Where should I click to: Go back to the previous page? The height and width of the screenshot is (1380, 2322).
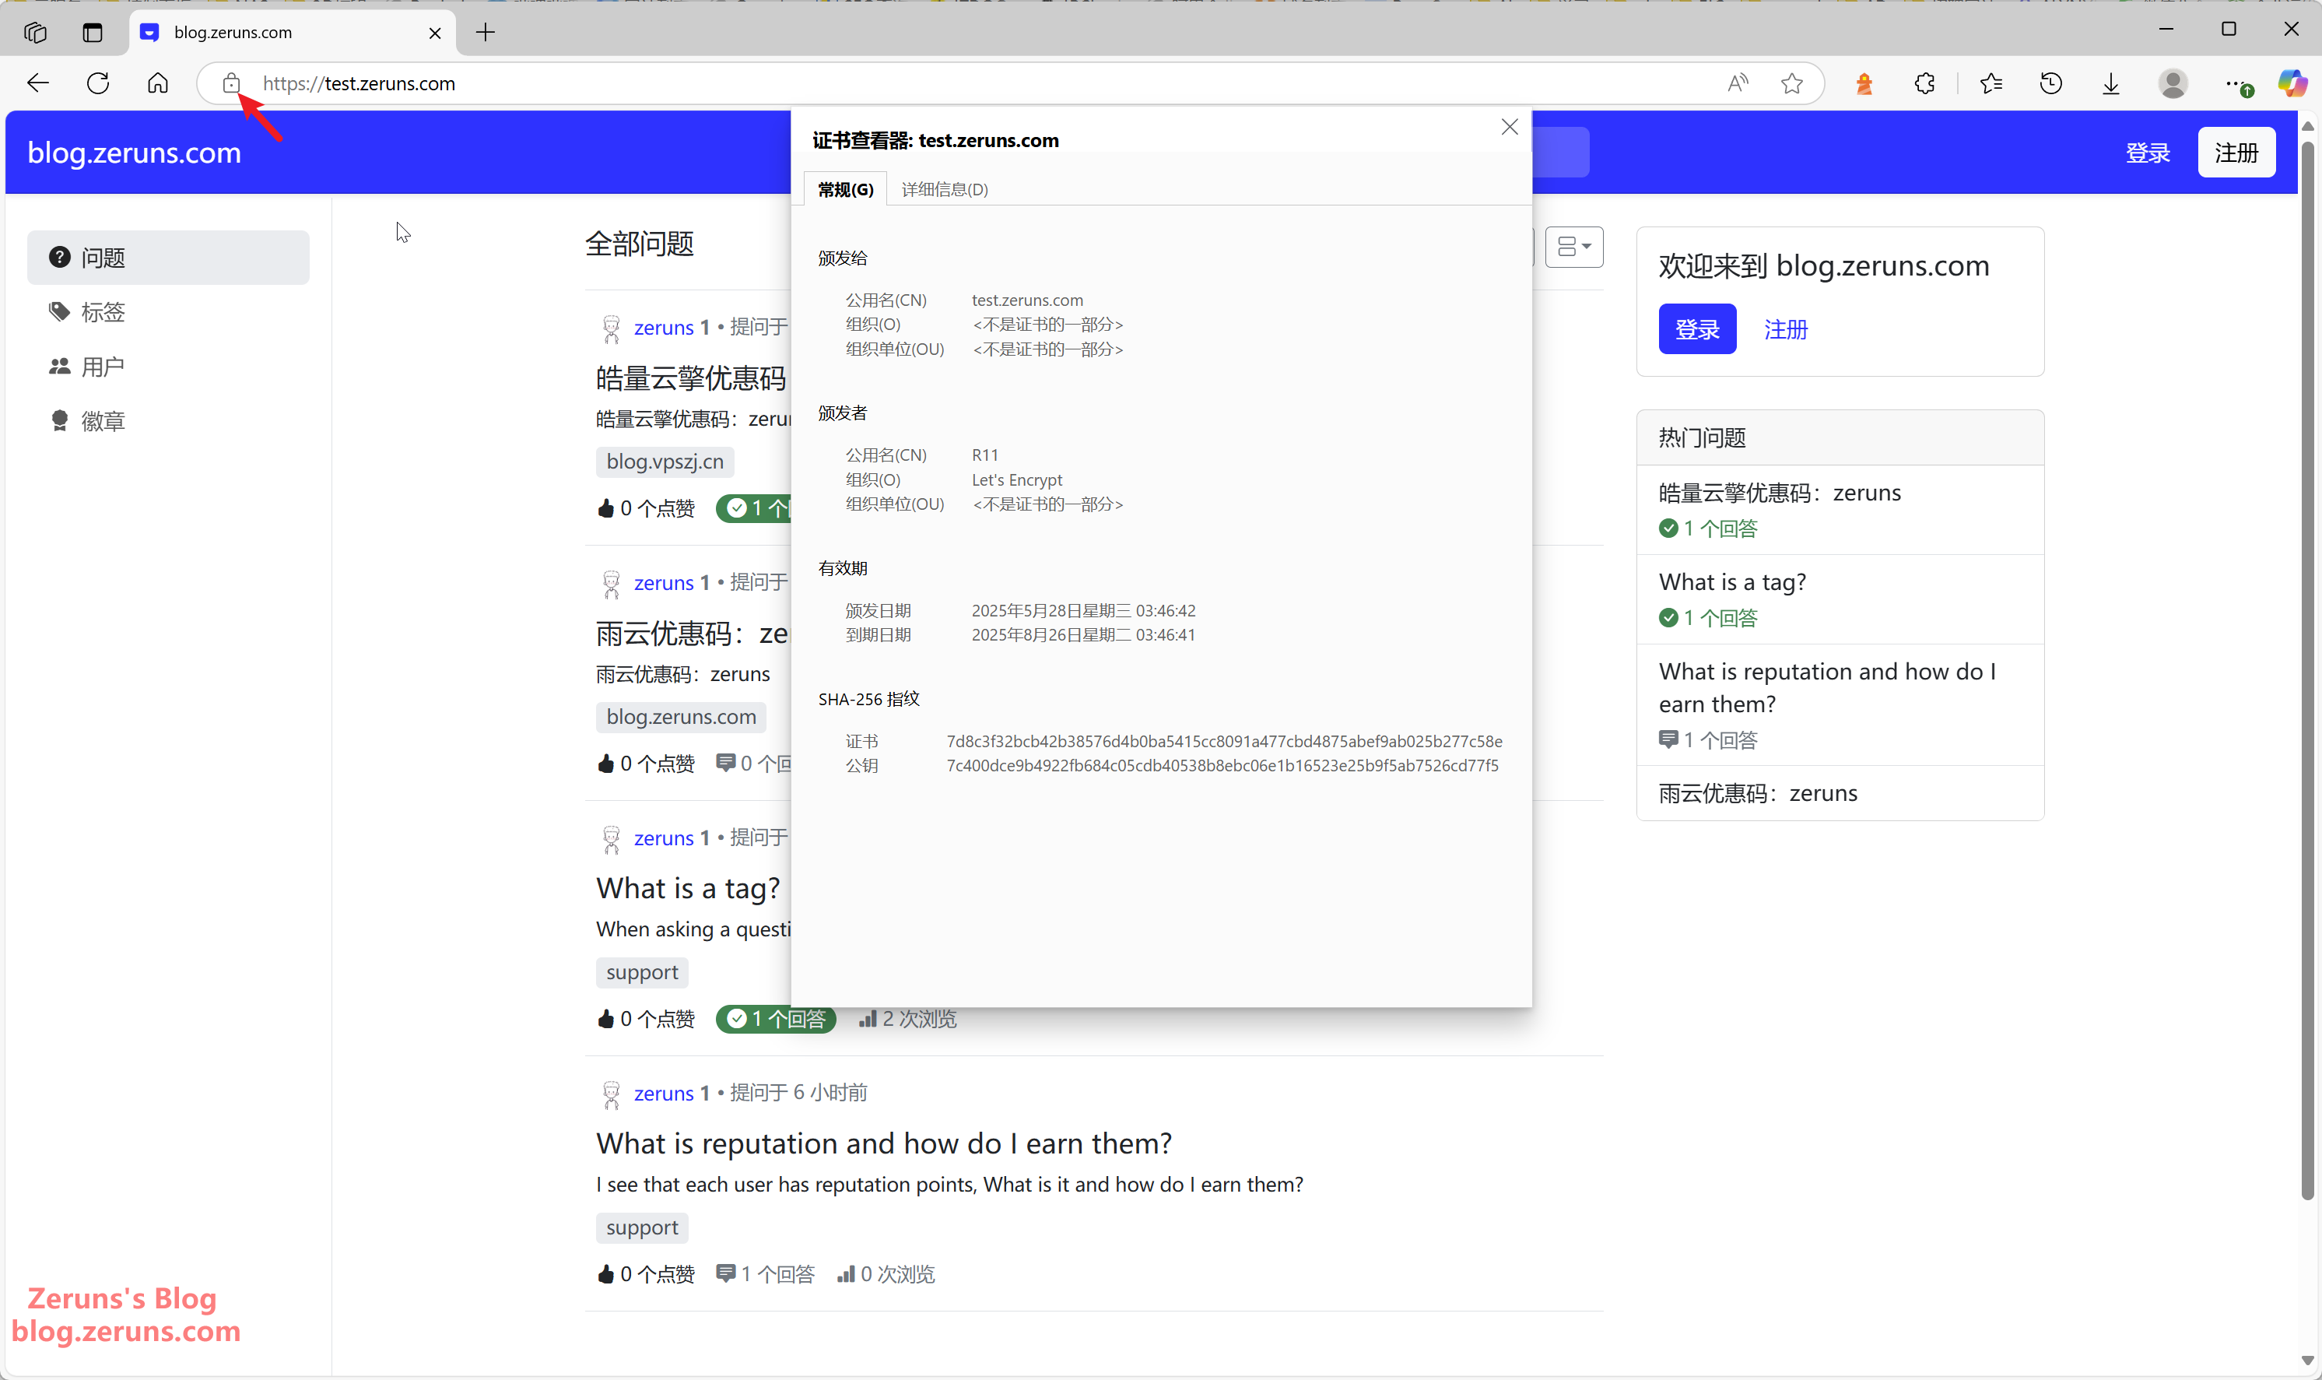point(38,84)
